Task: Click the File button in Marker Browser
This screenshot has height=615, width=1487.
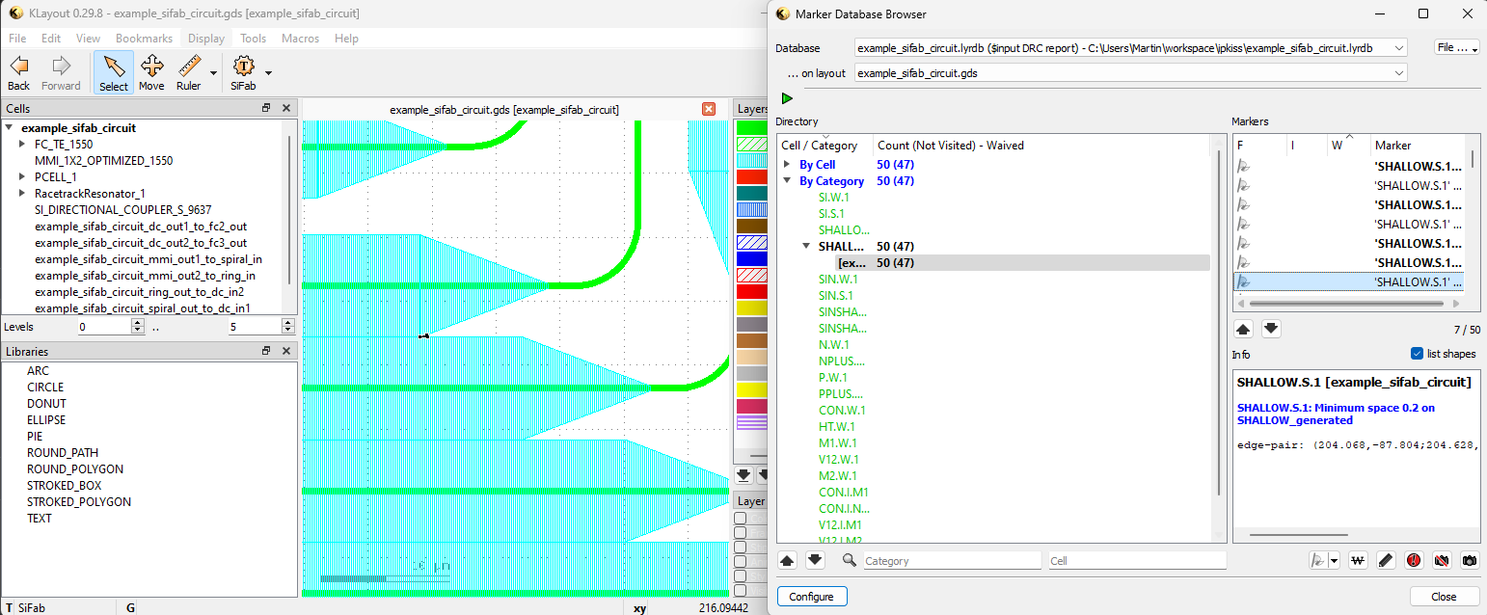Action: 1456,47
